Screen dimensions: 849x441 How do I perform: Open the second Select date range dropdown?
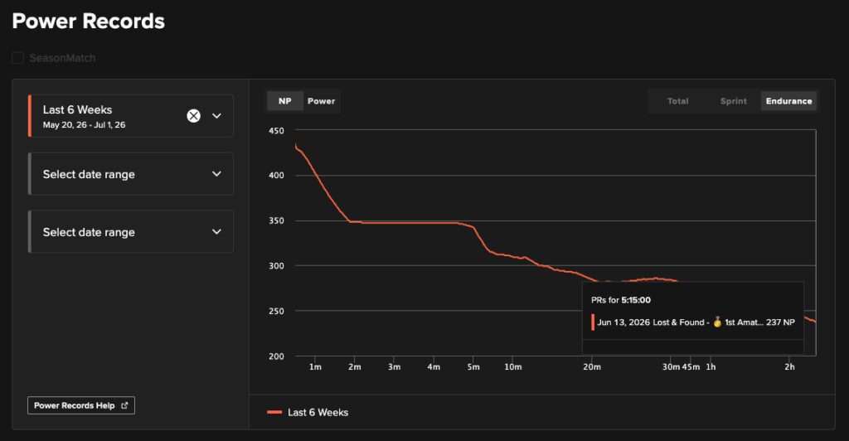[131, 174]
